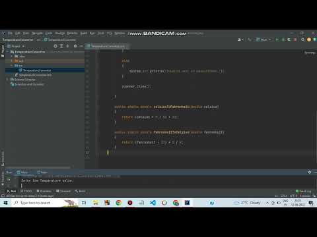Image resolution: width=317 pixels, height=237 pixels.
Task: Open Google Chrome from the taskbar
Action: pyautogui.click(x=119, y=203)
